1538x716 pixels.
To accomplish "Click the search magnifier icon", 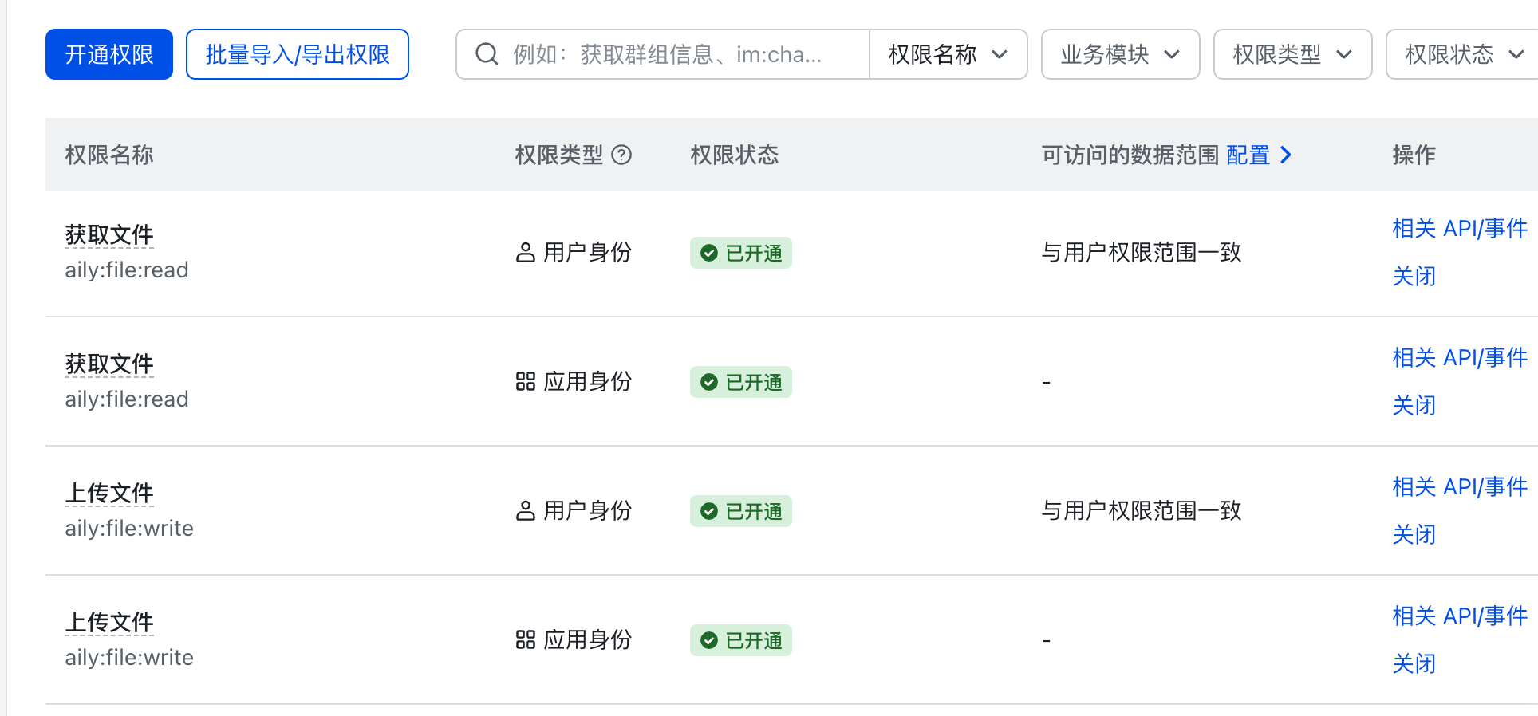I will pos(487,54).
